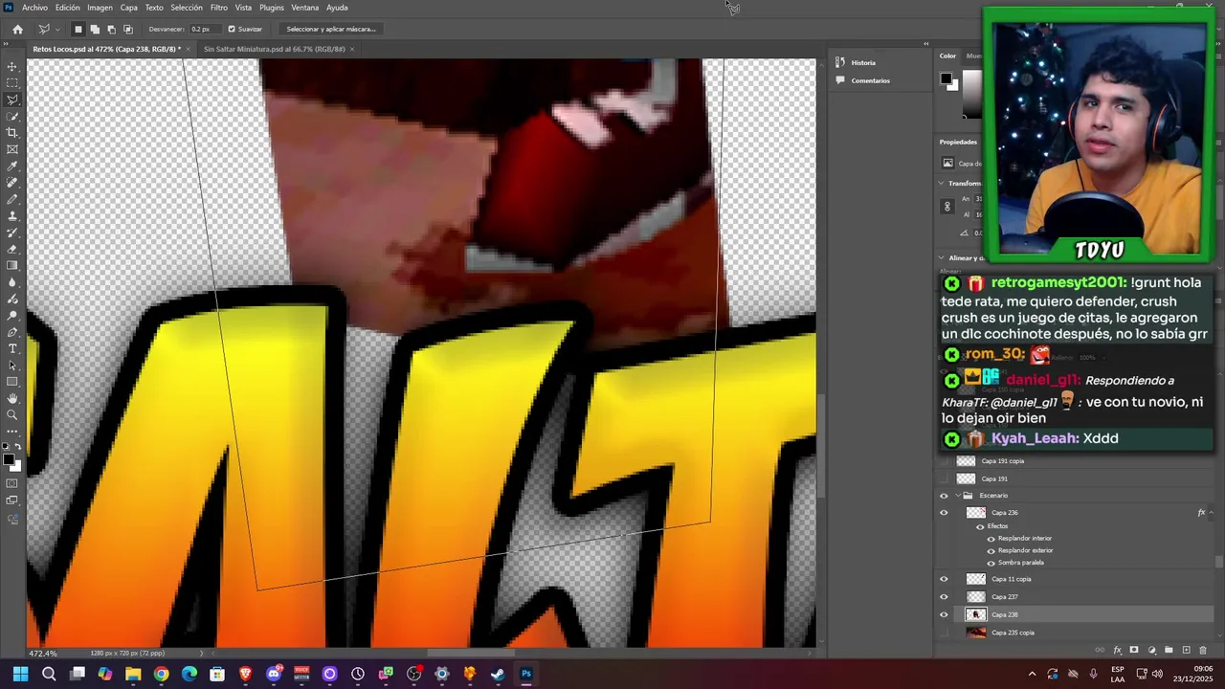Collapse Capa 236 effects list arrow
Image resolution: width=1225 pixels, height=689 pixels.
click(1211, 513)
